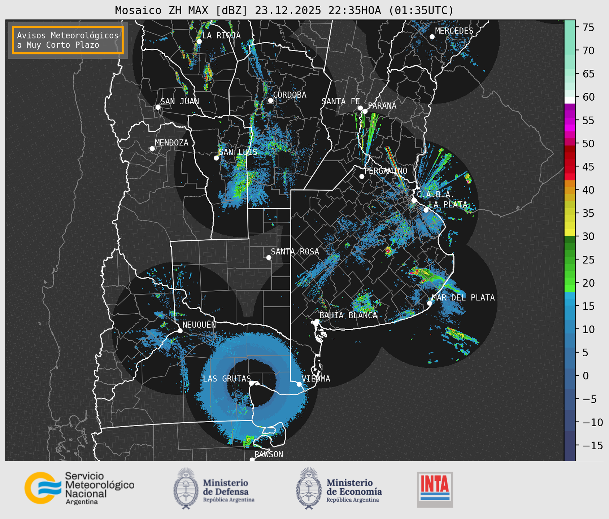Click the PERGAMINO city marker dot

tap(362, 176)
